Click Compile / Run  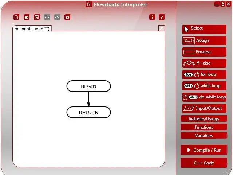(204, 150)
